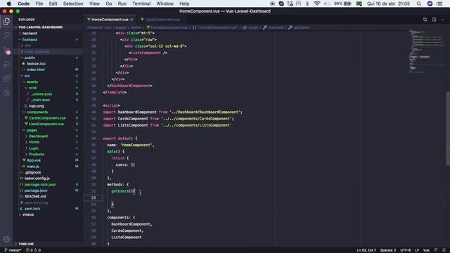Click line number 53 in gutter
Viewport: 450px width, 253px height.
(94, 197)
